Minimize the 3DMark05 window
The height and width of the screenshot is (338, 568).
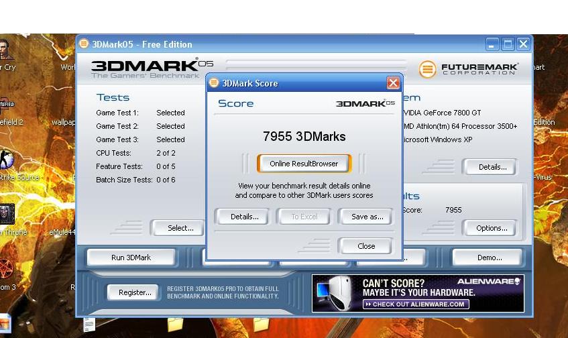[492, 44]
